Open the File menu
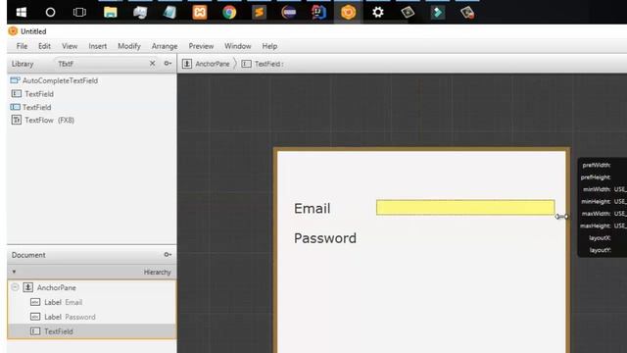The width and height of the screenshot is (627, 353). point(22,46)
